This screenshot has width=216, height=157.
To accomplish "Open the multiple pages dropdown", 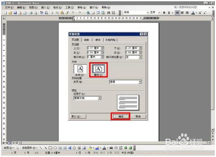I will tap(140, 82).
